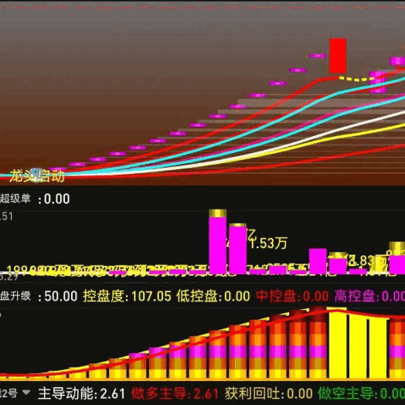Click the first tall yellow bar in the 控盘 chart

[338, 342]
